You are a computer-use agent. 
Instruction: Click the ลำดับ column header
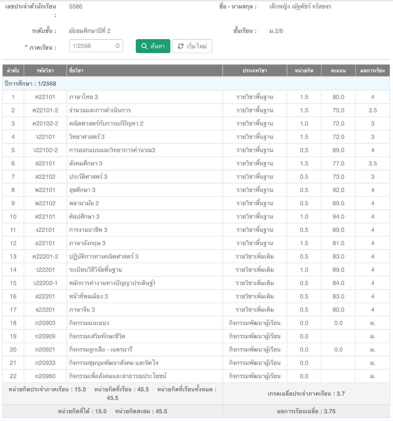click(13, 70)
